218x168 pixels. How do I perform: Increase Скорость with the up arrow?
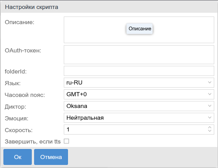point(210,128)
